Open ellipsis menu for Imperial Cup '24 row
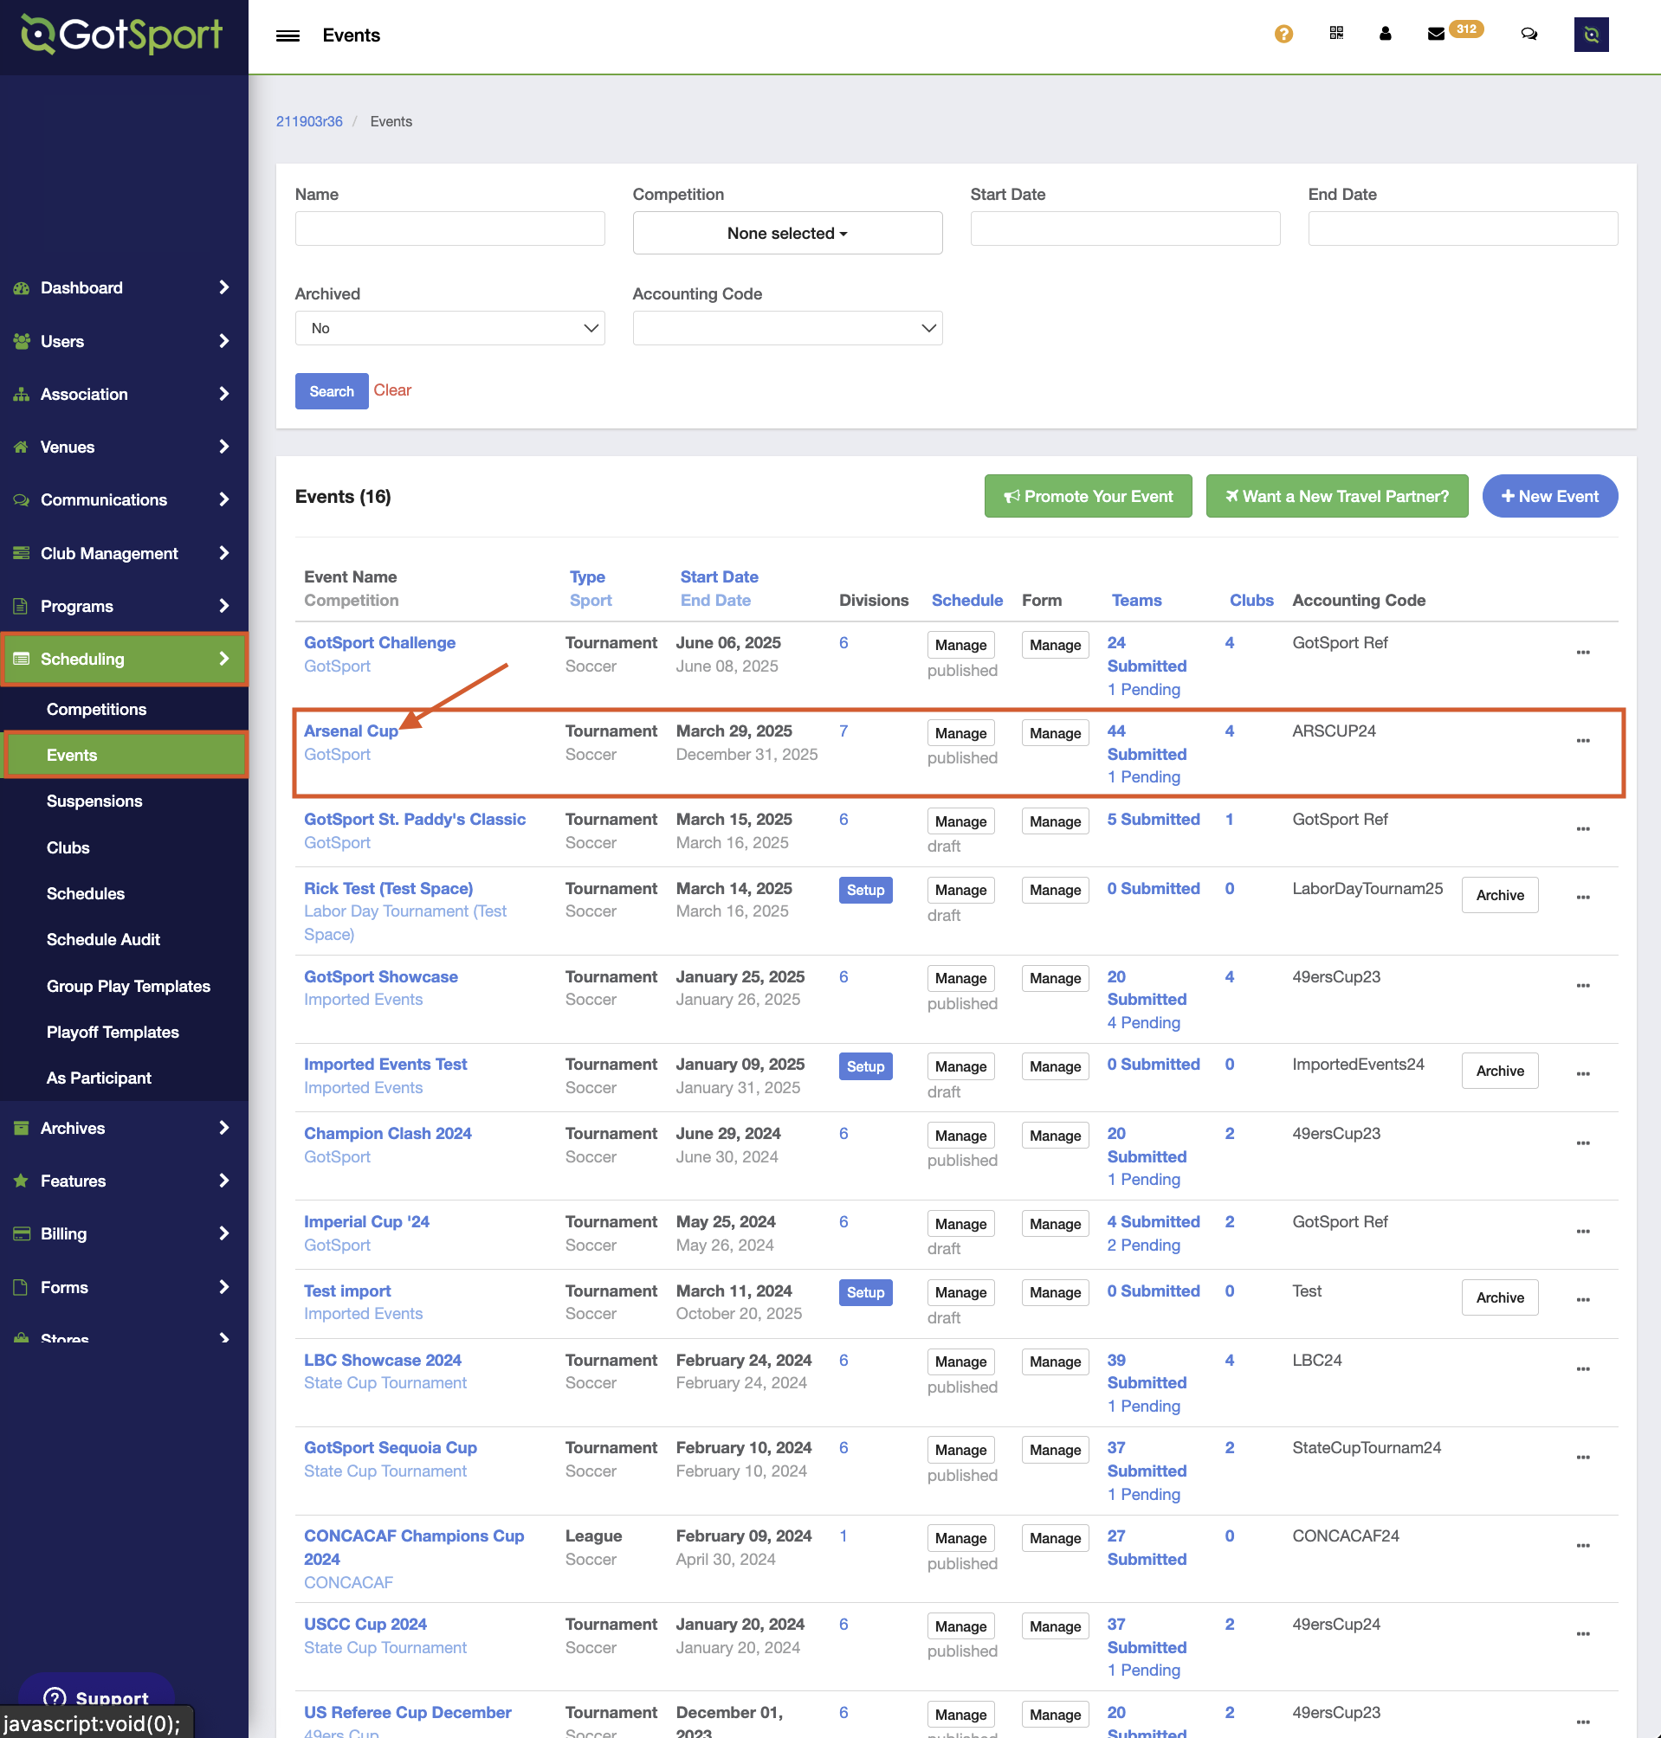This screenshot has width=1661, height=1738. click(x=1583, y=1233)
